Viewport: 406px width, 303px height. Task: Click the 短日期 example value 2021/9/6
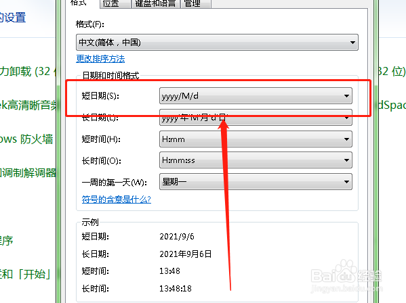pyautogui.click(x=177, y=237)
